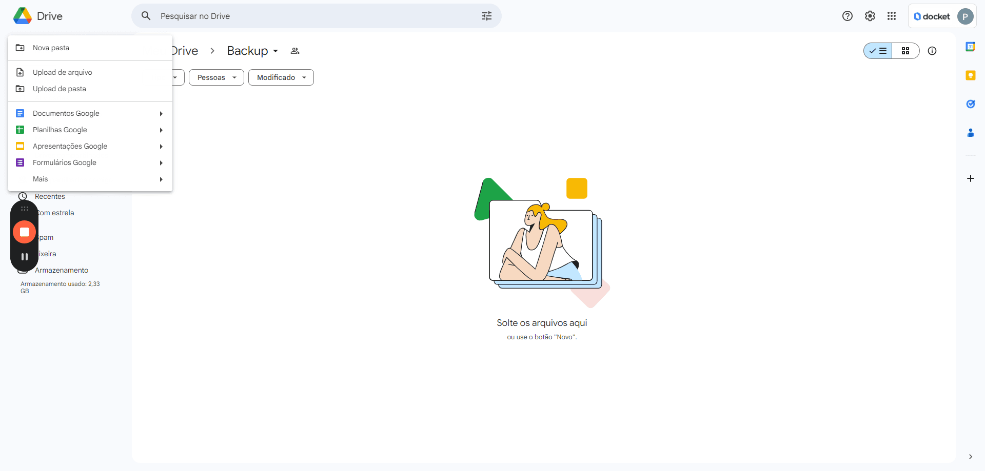The width and height of the screenshot is (985, 471).
Task: Open the Settings gear icon
Action: pos(870,16)
